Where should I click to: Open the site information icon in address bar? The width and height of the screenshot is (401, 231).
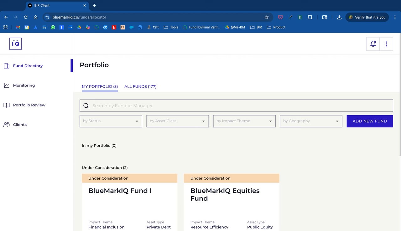47,17
